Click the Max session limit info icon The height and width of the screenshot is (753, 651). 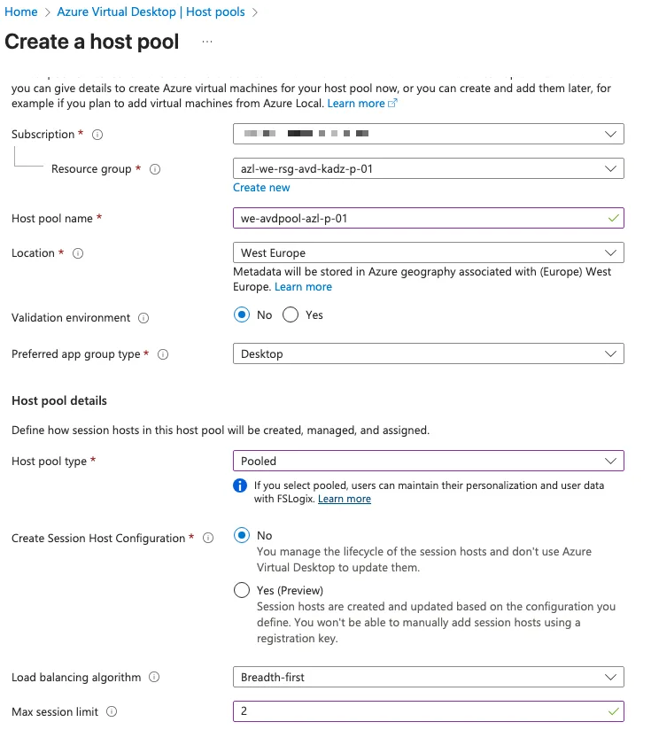click(112, 712)
